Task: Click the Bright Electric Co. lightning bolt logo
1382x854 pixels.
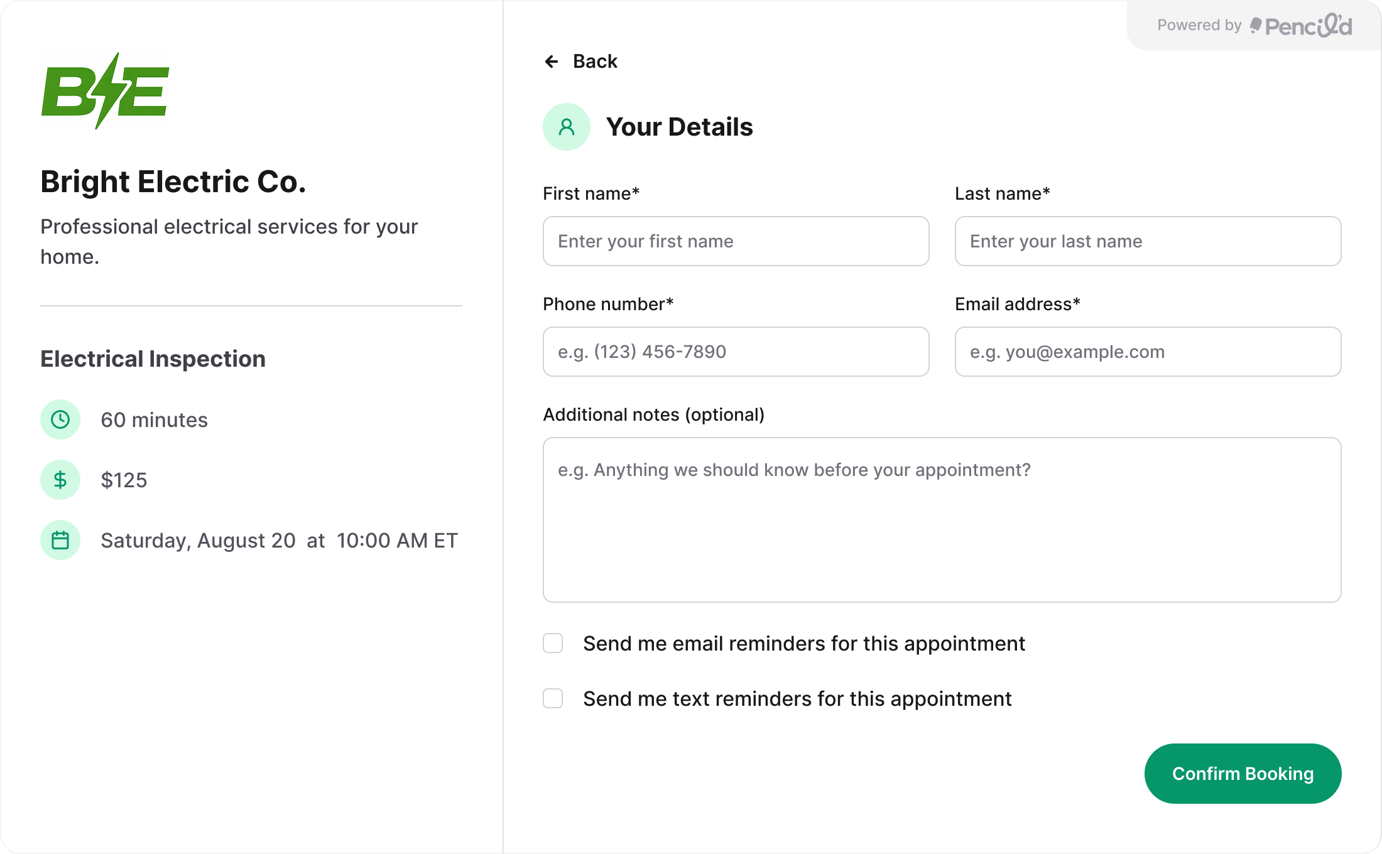Action: pyautogui.click(x=106, y=91)
